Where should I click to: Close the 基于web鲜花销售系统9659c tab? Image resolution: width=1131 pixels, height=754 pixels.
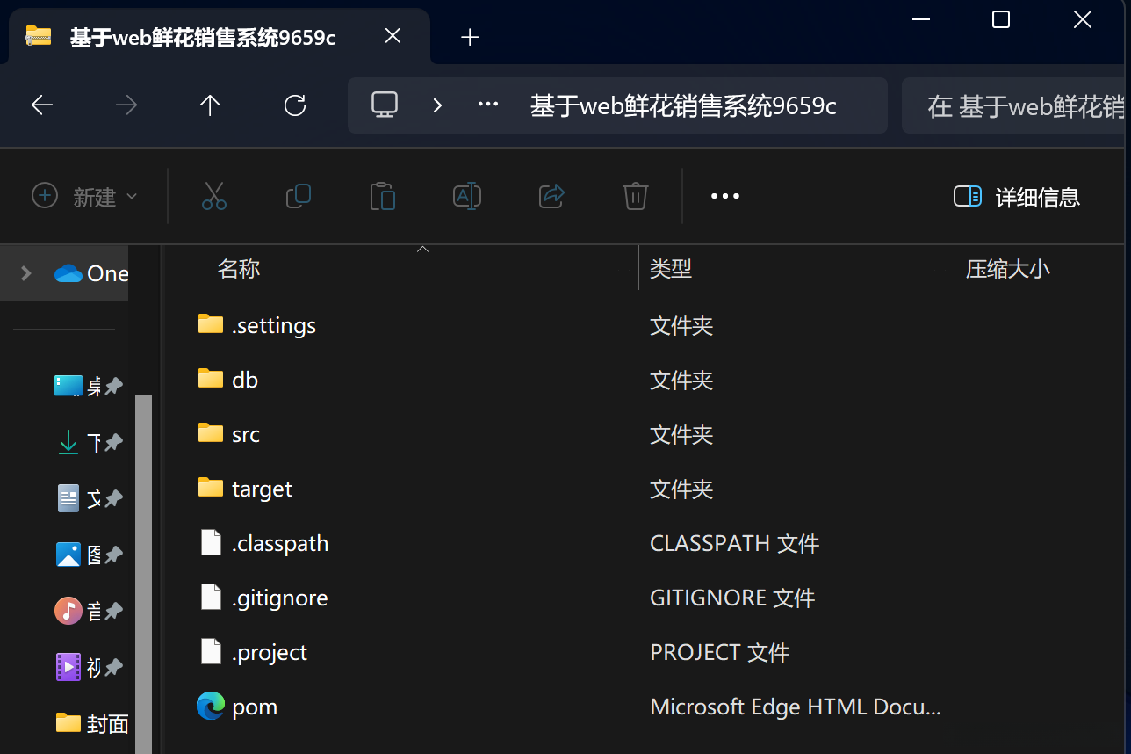[x=393, y=36]
